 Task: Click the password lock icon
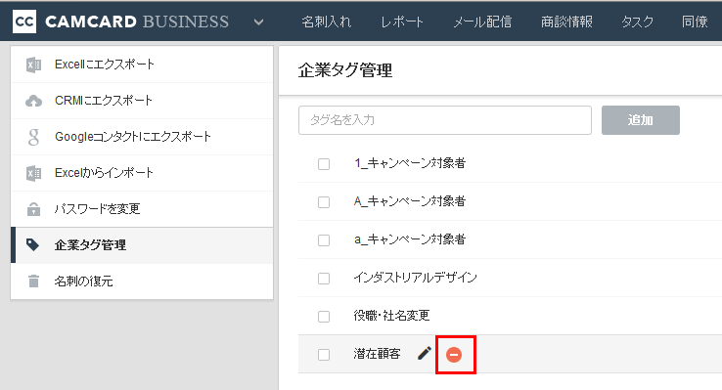(33, 209)
